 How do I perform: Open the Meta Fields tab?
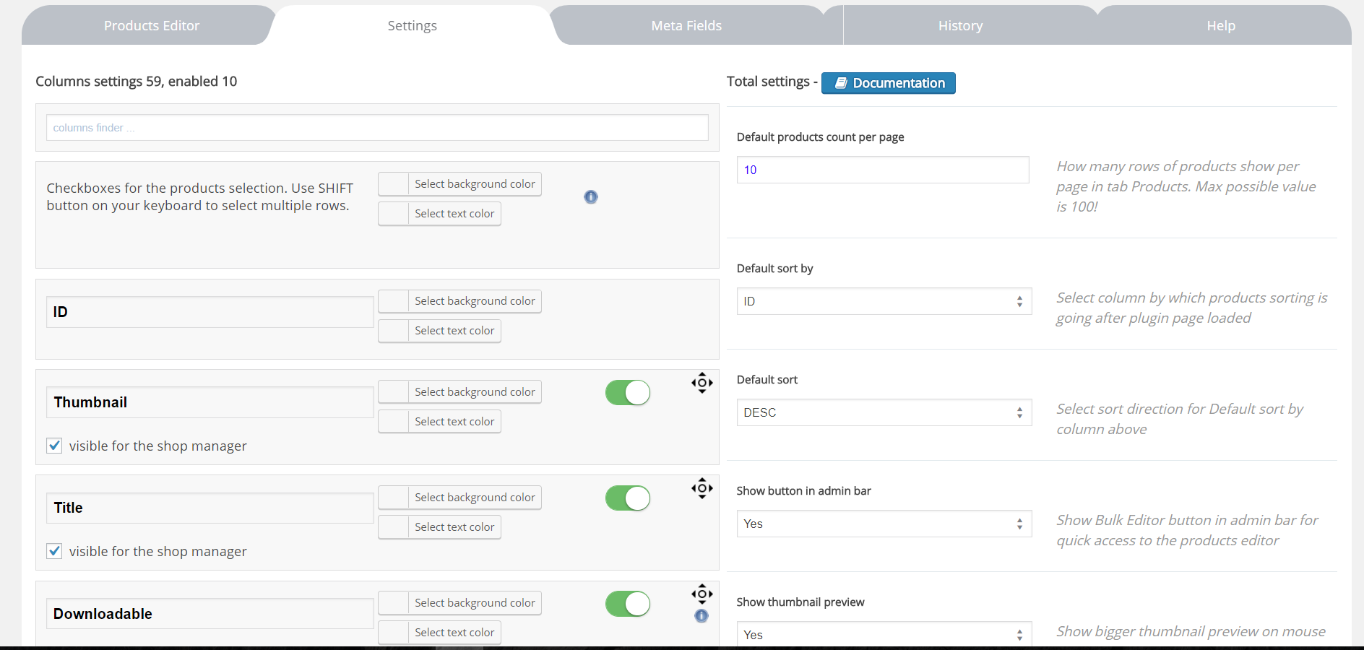pyautogui.click(x=686, y=26)
